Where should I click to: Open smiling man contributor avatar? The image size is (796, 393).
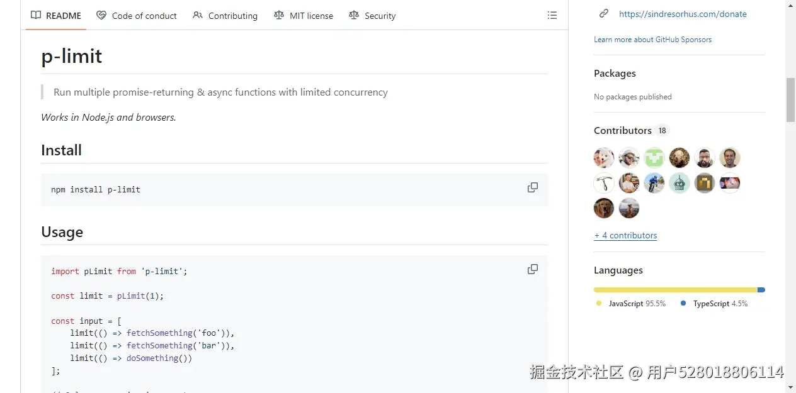[730, 158]
